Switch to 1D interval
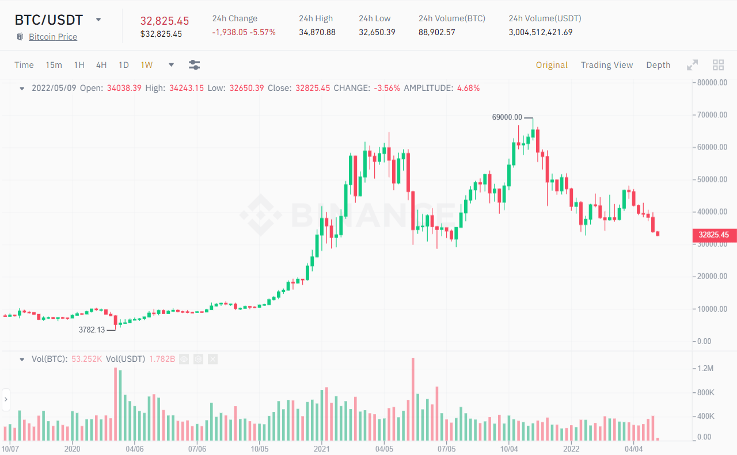 tap(124, 65)
